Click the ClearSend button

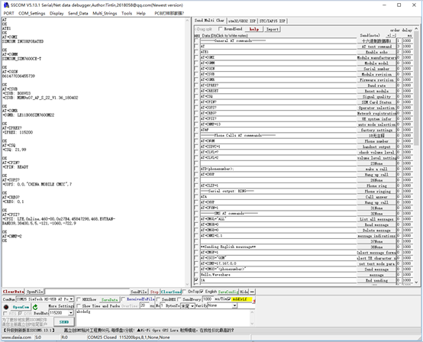[x=171, y=292]
